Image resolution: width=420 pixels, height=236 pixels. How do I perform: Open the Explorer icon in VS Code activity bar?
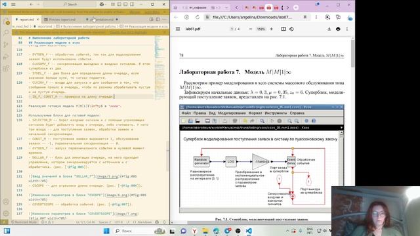point(6,22)
